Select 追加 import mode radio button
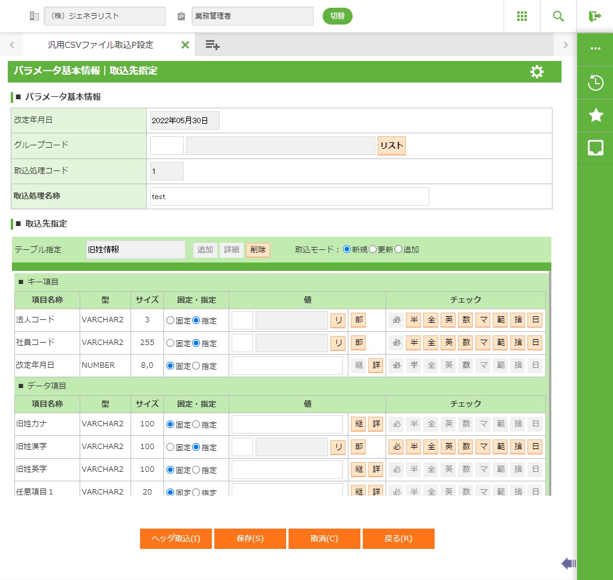The height and width of the screenshot is (580, 613). (399, 249)
